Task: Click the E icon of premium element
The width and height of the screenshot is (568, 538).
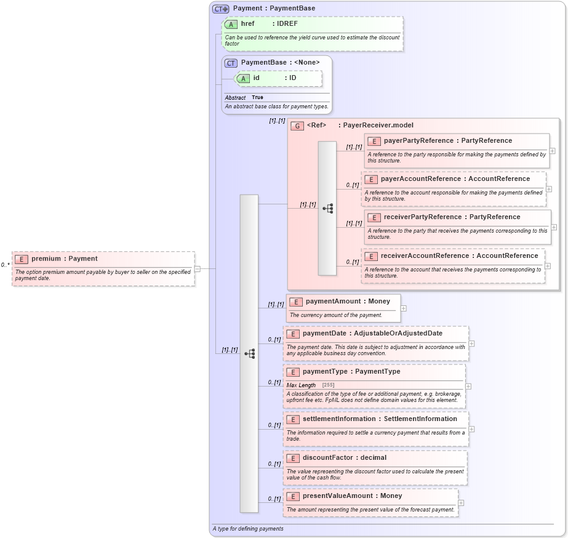Action: [x=22, y=259]
